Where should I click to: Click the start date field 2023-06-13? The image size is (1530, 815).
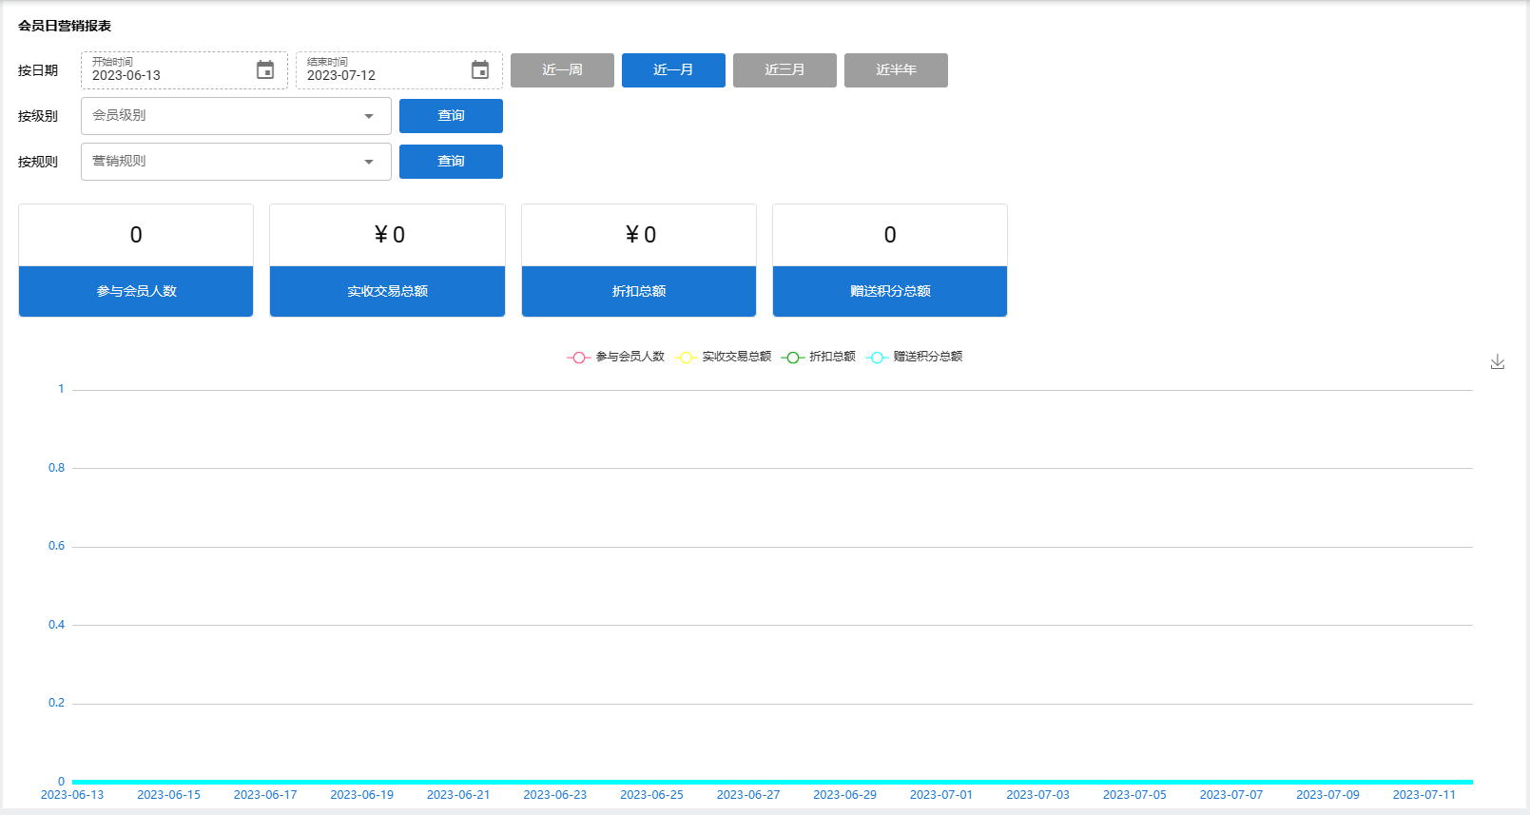(x=184, y=70)
